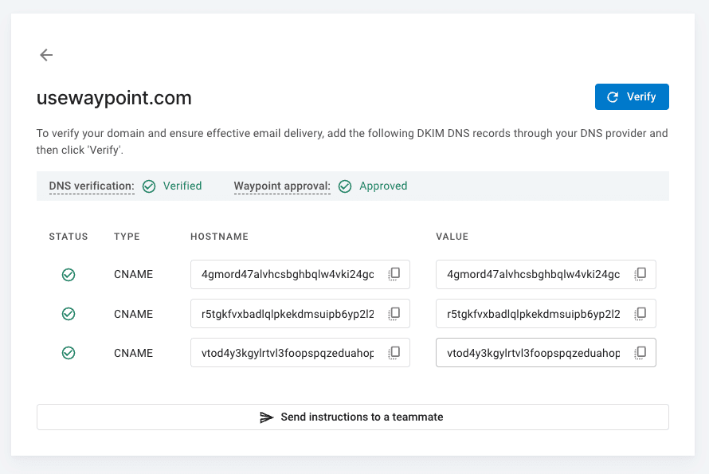Click CNAME type in the 4gmord47 row

click(133, 274)
